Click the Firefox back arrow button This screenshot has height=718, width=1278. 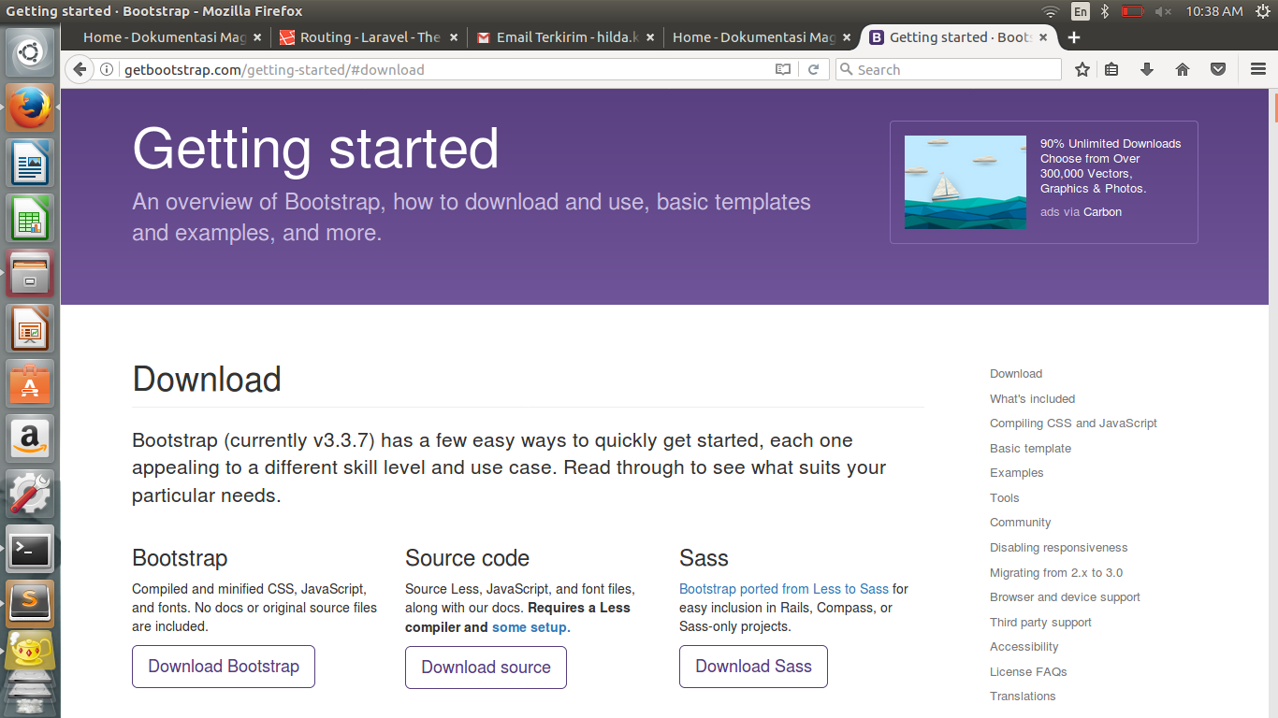tap(80, 69)
